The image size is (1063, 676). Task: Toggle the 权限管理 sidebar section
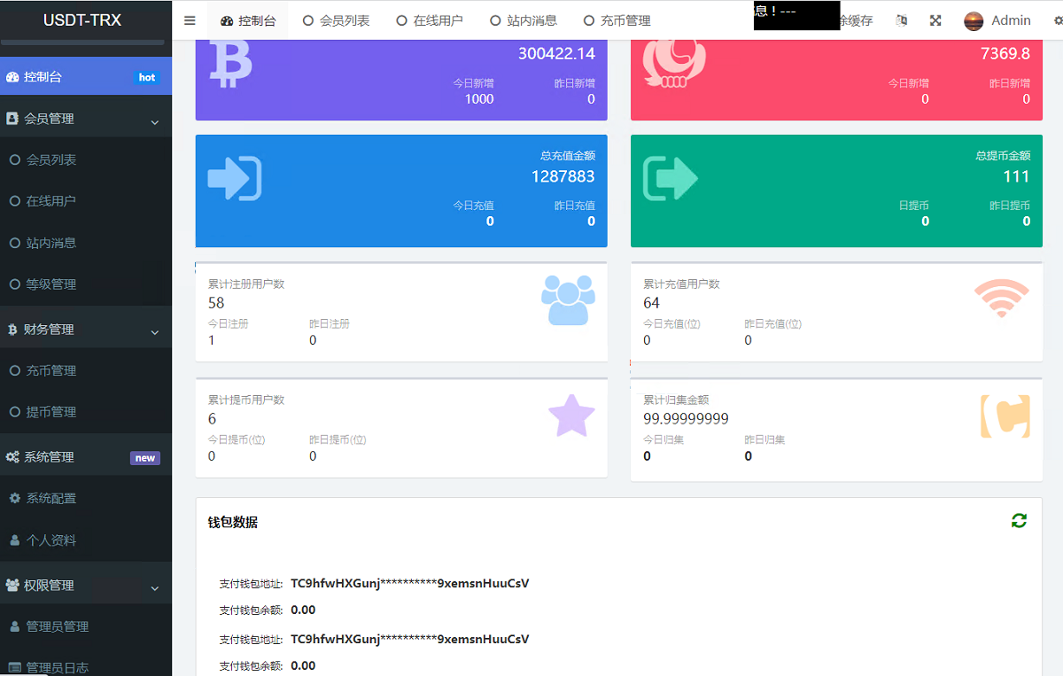[85, 586]
